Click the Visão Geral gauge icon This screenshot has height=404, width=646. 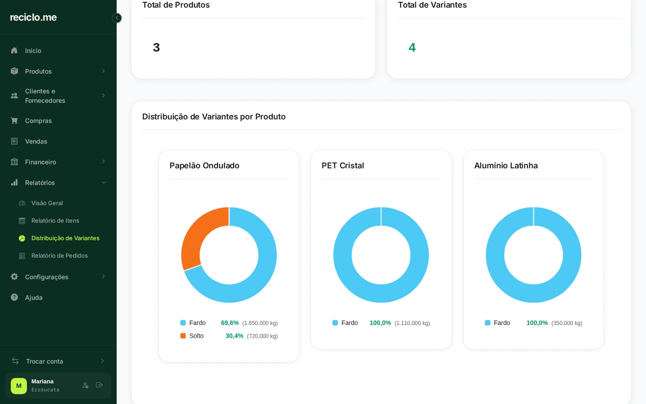click(x=22, y=203)
